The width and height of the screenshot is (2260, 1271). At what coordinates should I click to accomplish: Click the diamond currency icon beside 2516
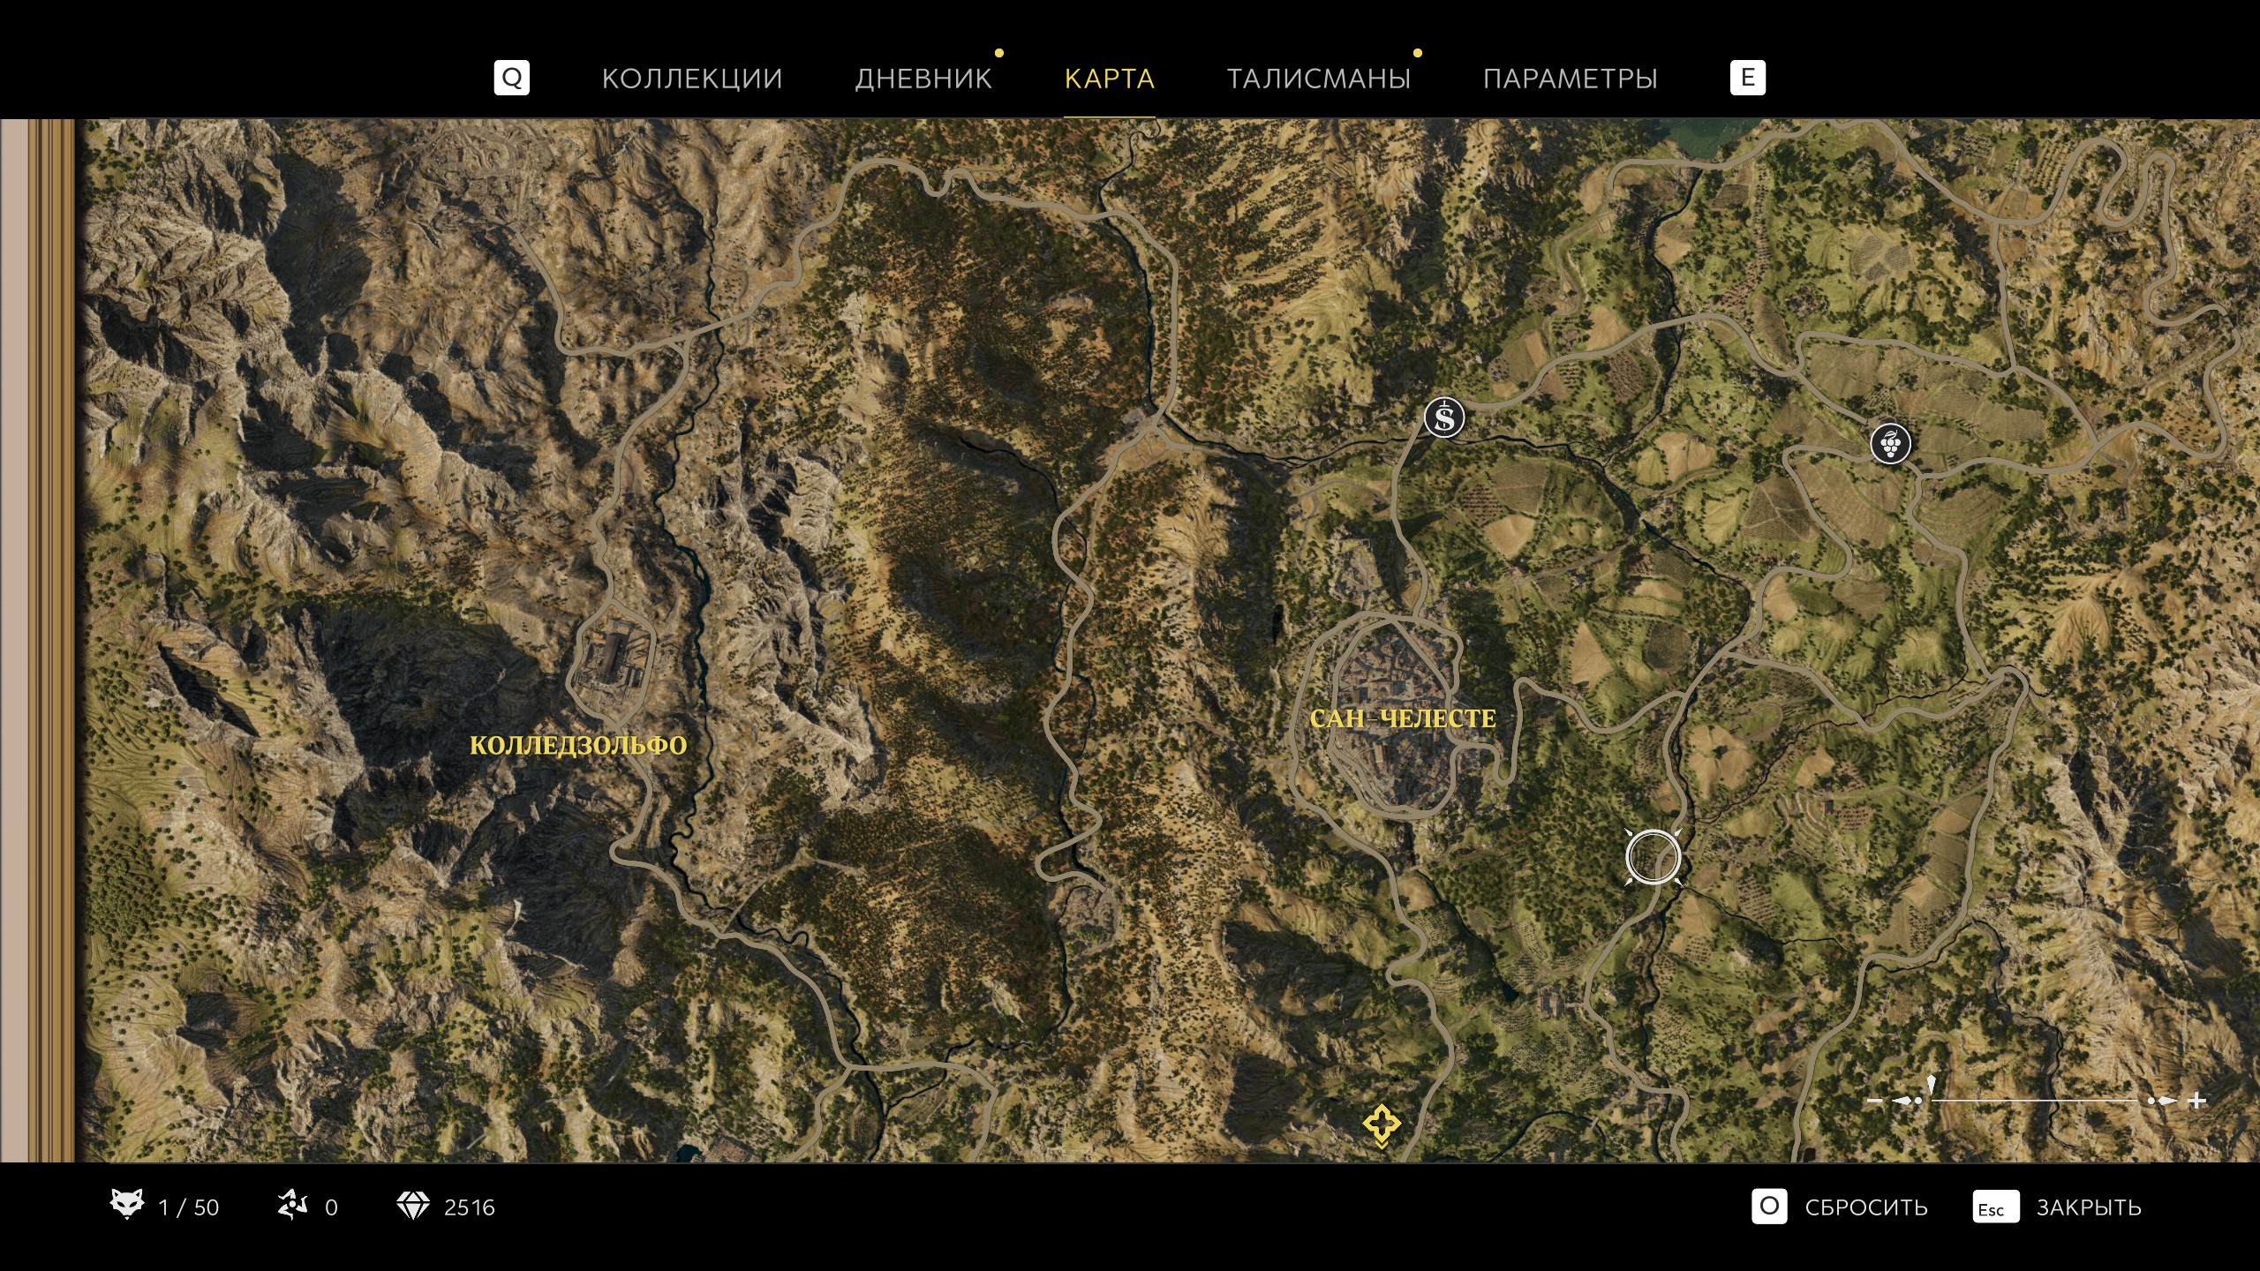click(412, 1206)
